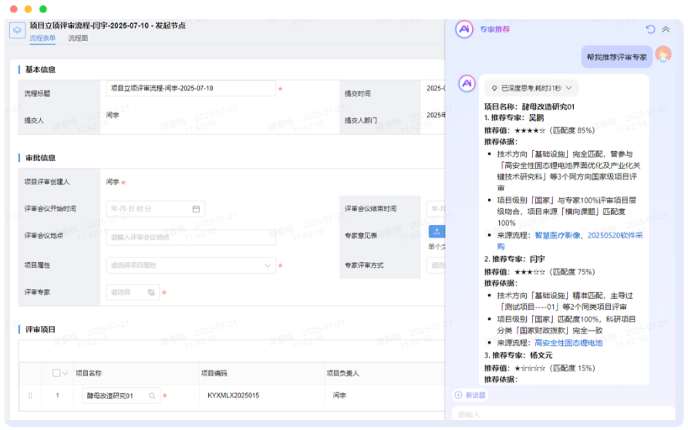Click recommended expert name 吴鹏
Screen dimensions: 688x430
[536, 117]
